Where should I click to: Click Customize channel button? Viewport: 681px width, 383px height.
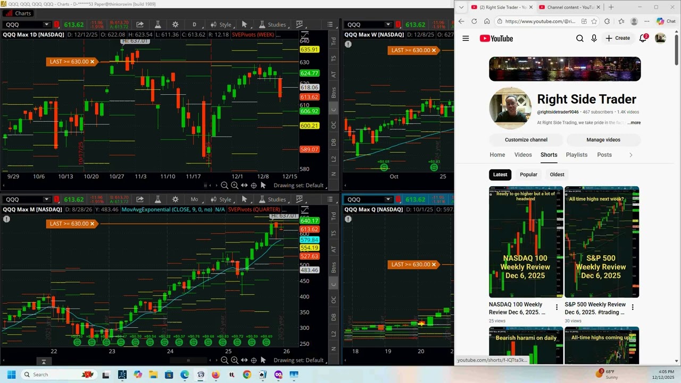pos(526,140)
